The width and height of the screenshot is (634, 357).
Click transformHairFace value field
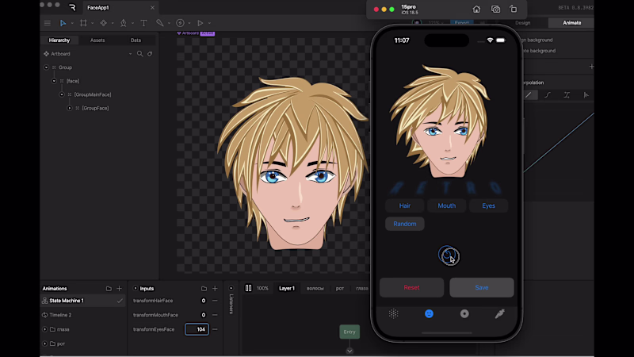[204, 301]
